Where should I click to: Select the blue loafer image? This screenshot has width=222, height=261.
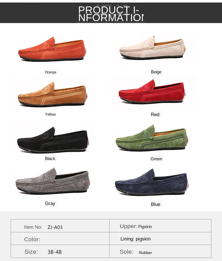pyautogui.click(x=152, y=182)
